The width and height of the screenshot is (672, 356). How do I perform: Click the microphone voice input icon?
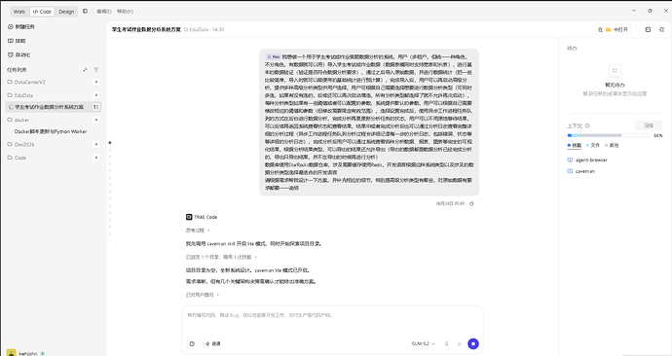click(447, 343)
